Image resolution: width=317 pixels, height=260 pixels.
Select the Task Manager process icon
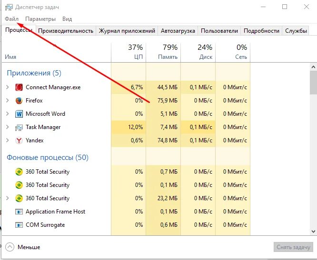19,127
